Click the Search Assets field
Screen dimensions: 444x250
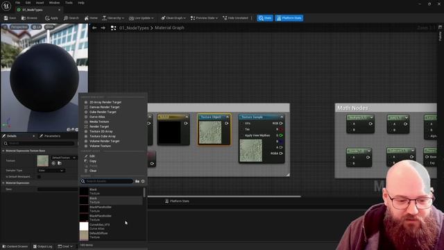(x=106, y=181)
